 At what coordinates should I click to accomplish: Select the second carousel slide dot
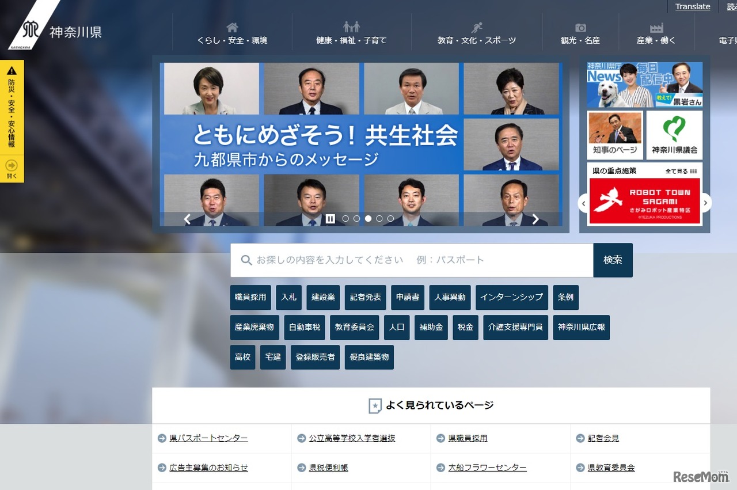tap(357, 219)
